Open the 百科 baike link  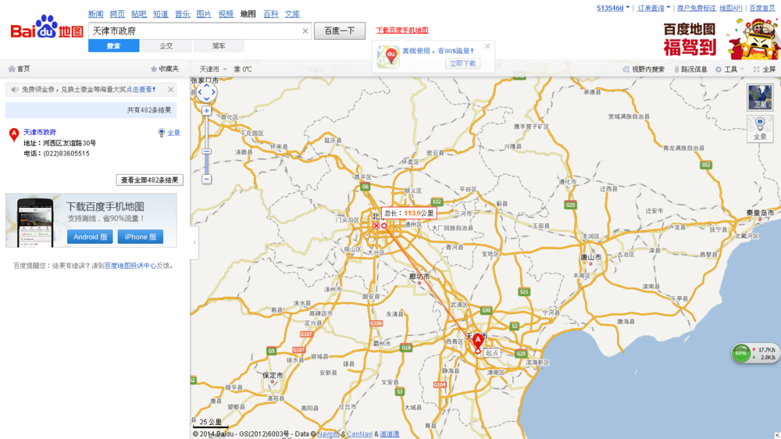tap(270, 14)
